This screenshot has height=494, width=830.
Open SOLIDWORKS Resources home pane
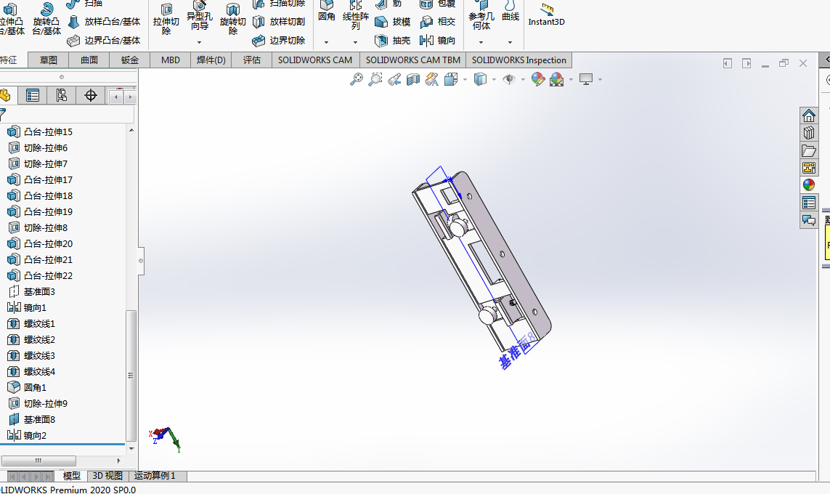(809, 116)
